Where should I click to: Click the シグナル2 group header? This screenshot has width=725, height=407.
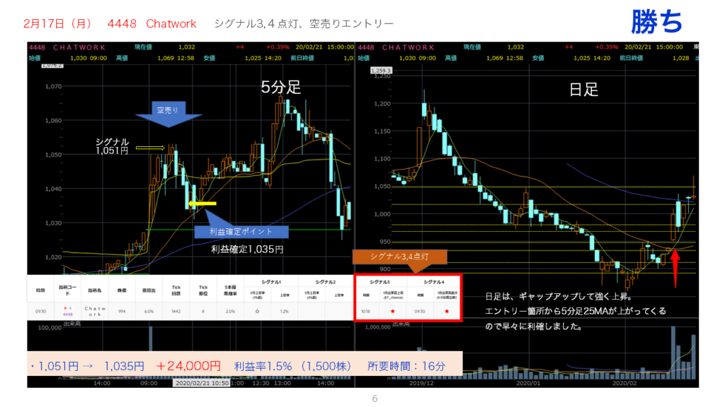point(326,281)
